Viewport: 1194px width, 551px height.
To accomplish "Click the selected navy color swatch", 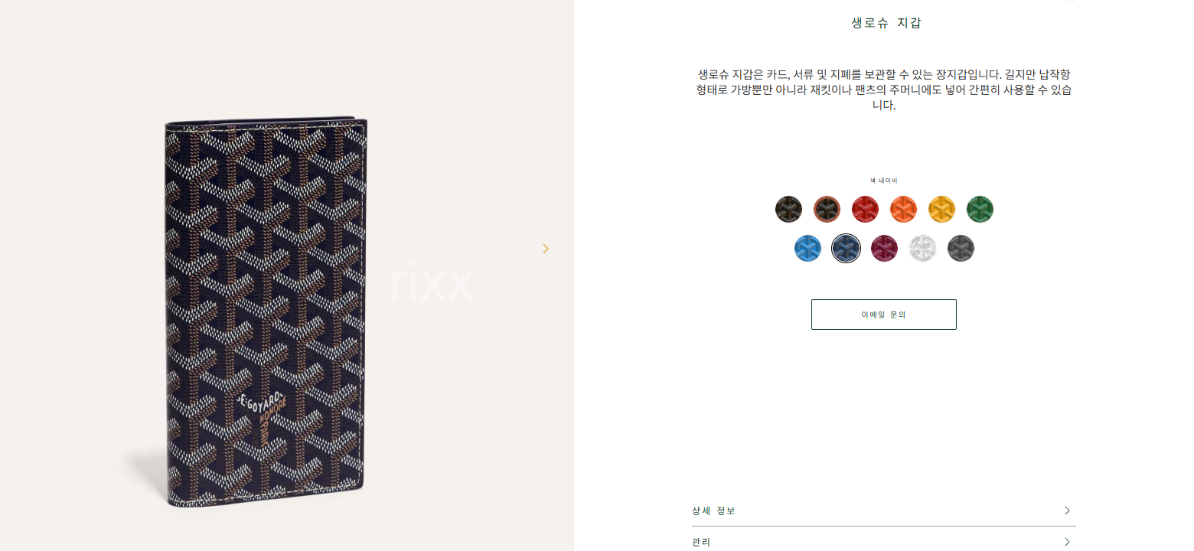I will click(x=846, y=248).
